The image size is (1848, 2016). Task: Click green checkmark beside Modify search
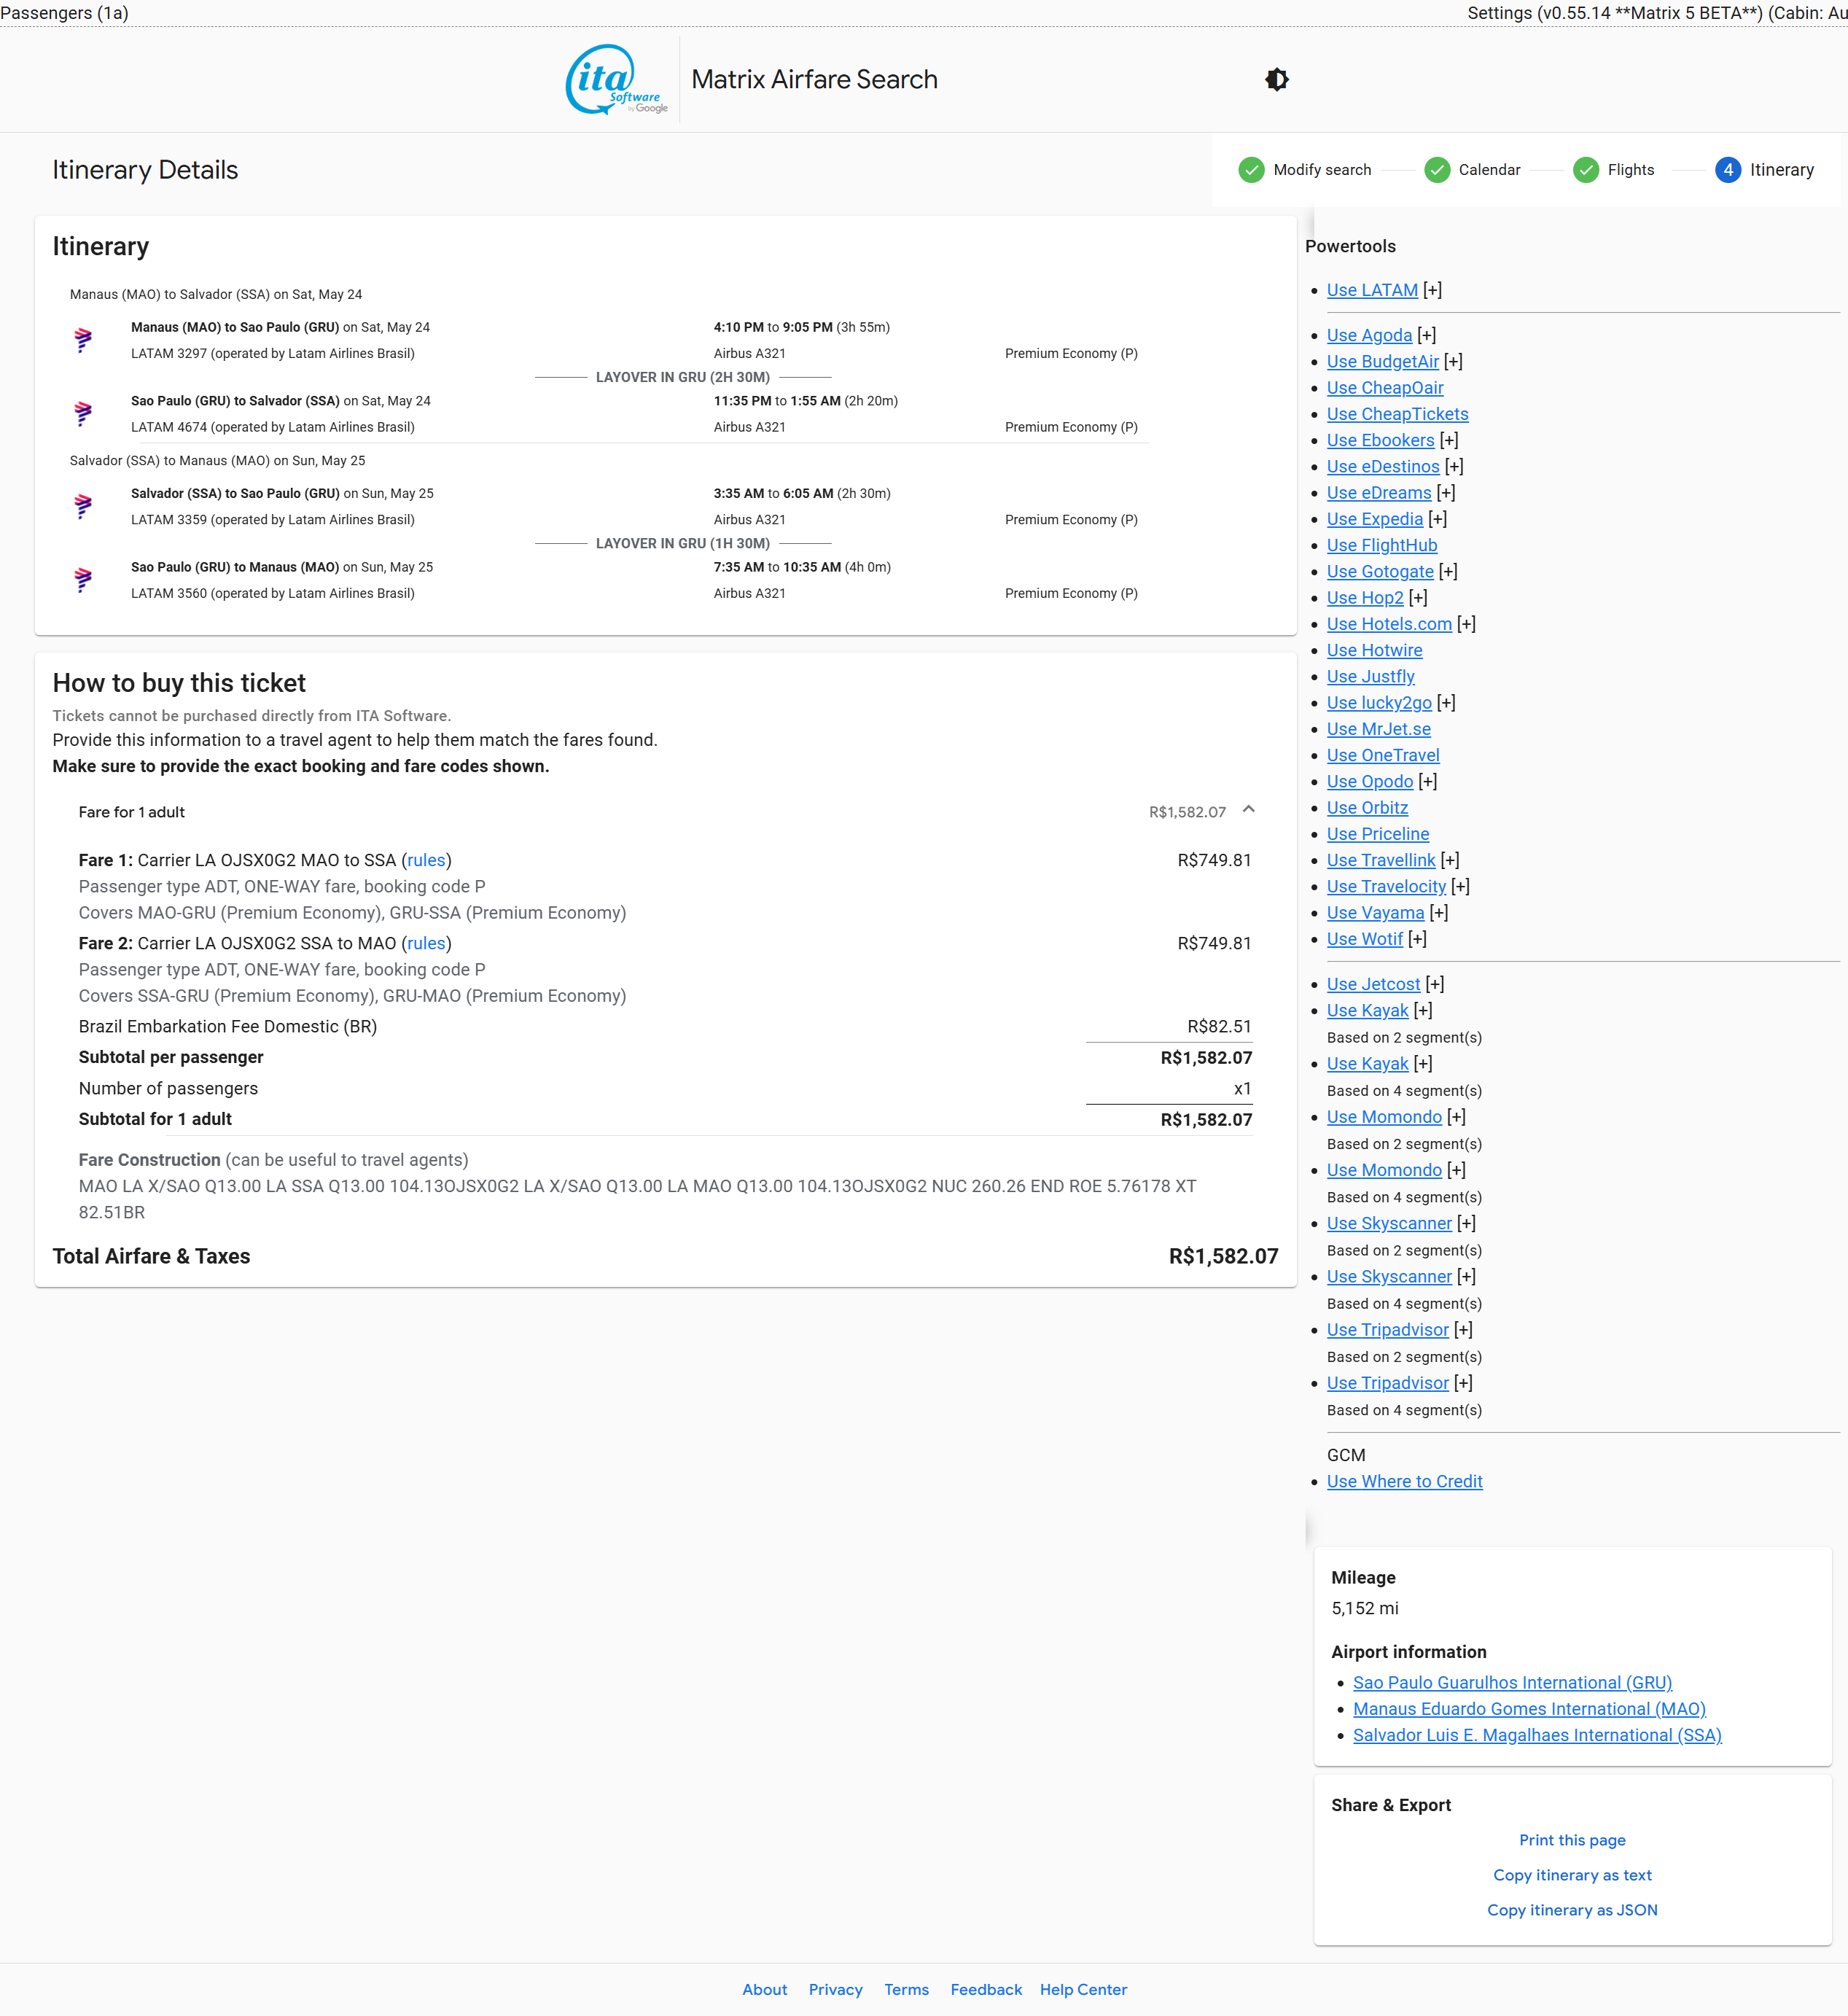click(1251, 170)
